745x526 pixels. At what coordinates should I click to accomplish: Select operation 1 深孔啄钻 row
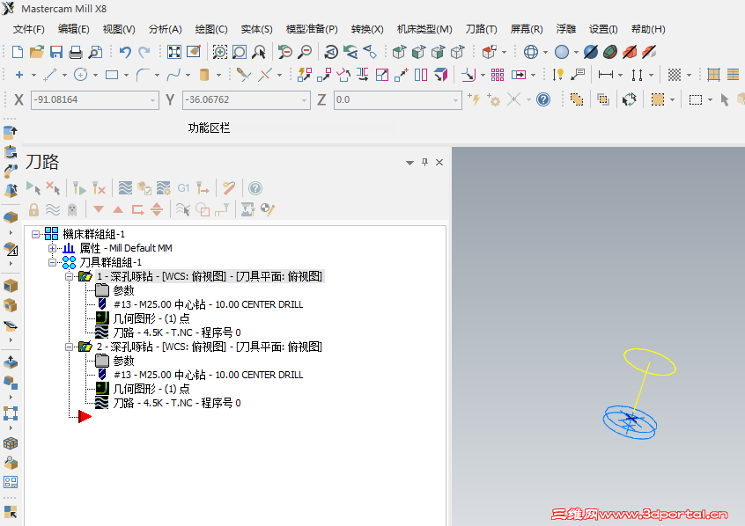[x=210, y=276]
